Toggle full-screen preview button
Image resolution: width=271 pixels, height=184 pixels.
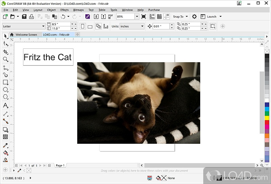pyautogui.click(x=143, y=16)
